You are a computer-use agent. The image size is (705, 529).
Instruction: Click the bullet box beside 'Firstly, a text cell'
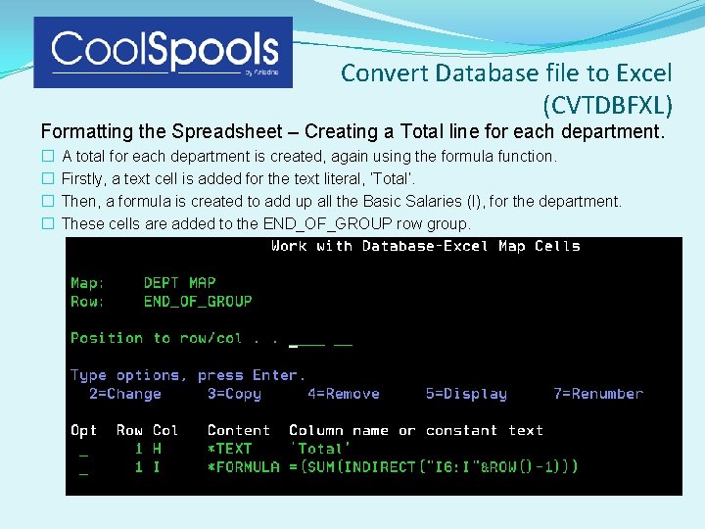click(48, 178)
